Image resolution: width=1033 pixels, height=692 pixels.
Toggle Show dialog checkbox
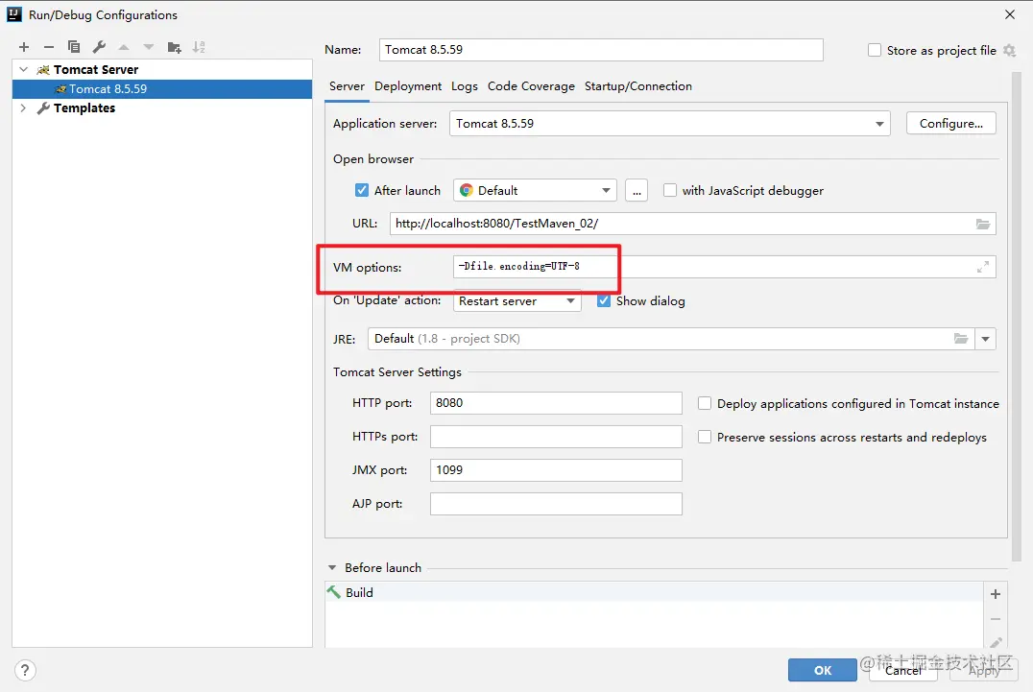(604, 301)
